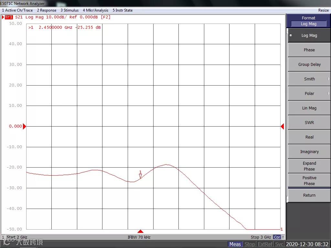331x248 pixels.
Task: Click the date and time display
Action: [307, 244]
